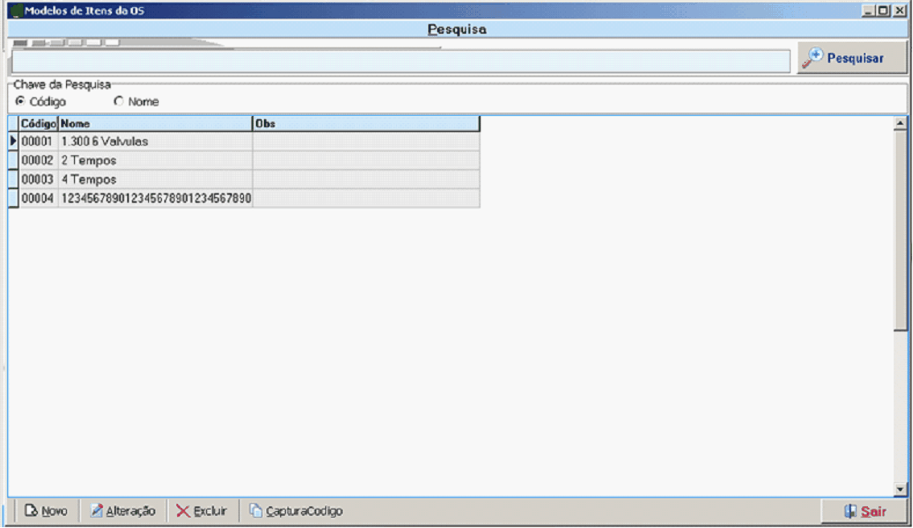Click the Nome column header

(155, 124)
